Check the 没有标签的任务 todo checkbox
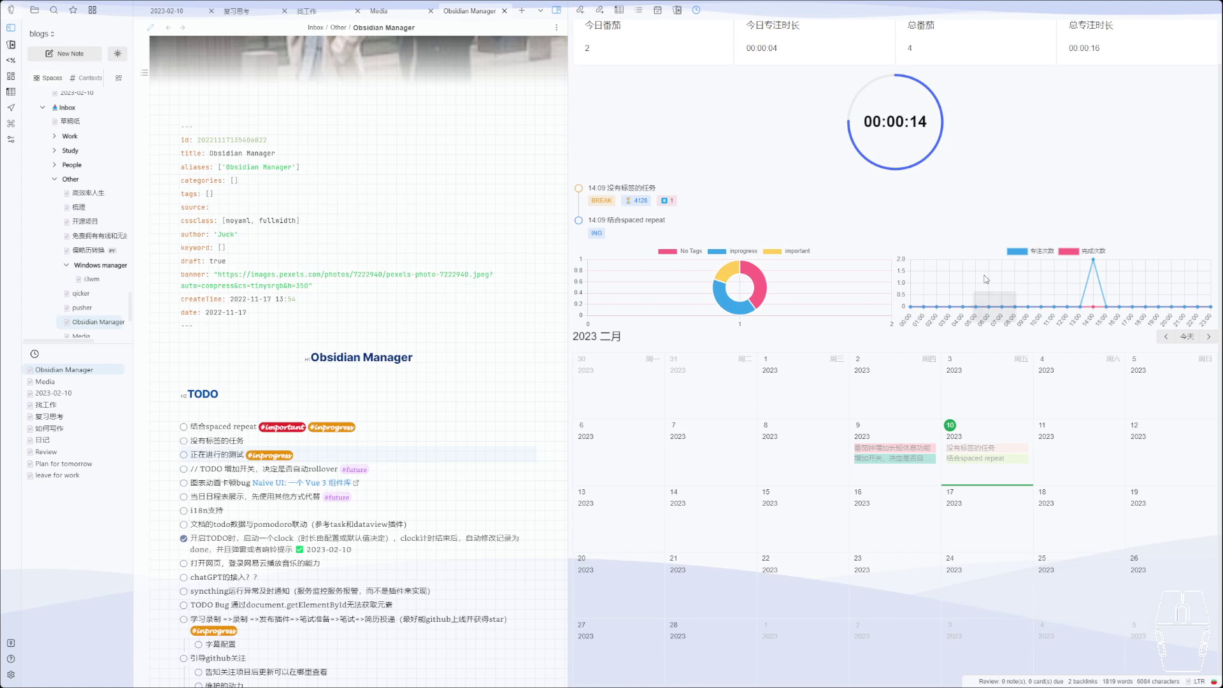 click(x=183, y=441)
